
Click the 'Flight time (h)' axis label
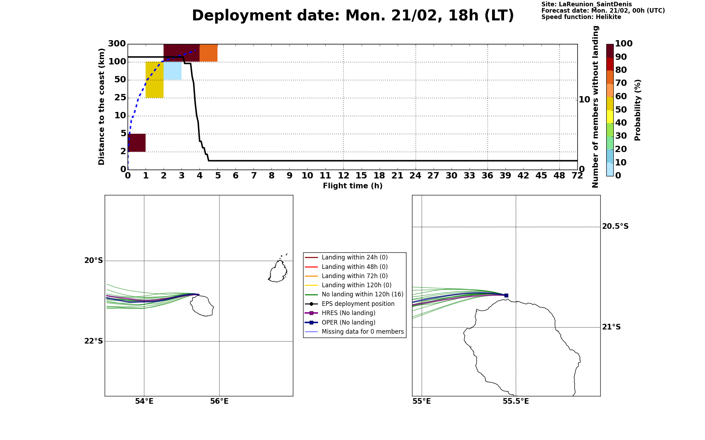[352, 186]
